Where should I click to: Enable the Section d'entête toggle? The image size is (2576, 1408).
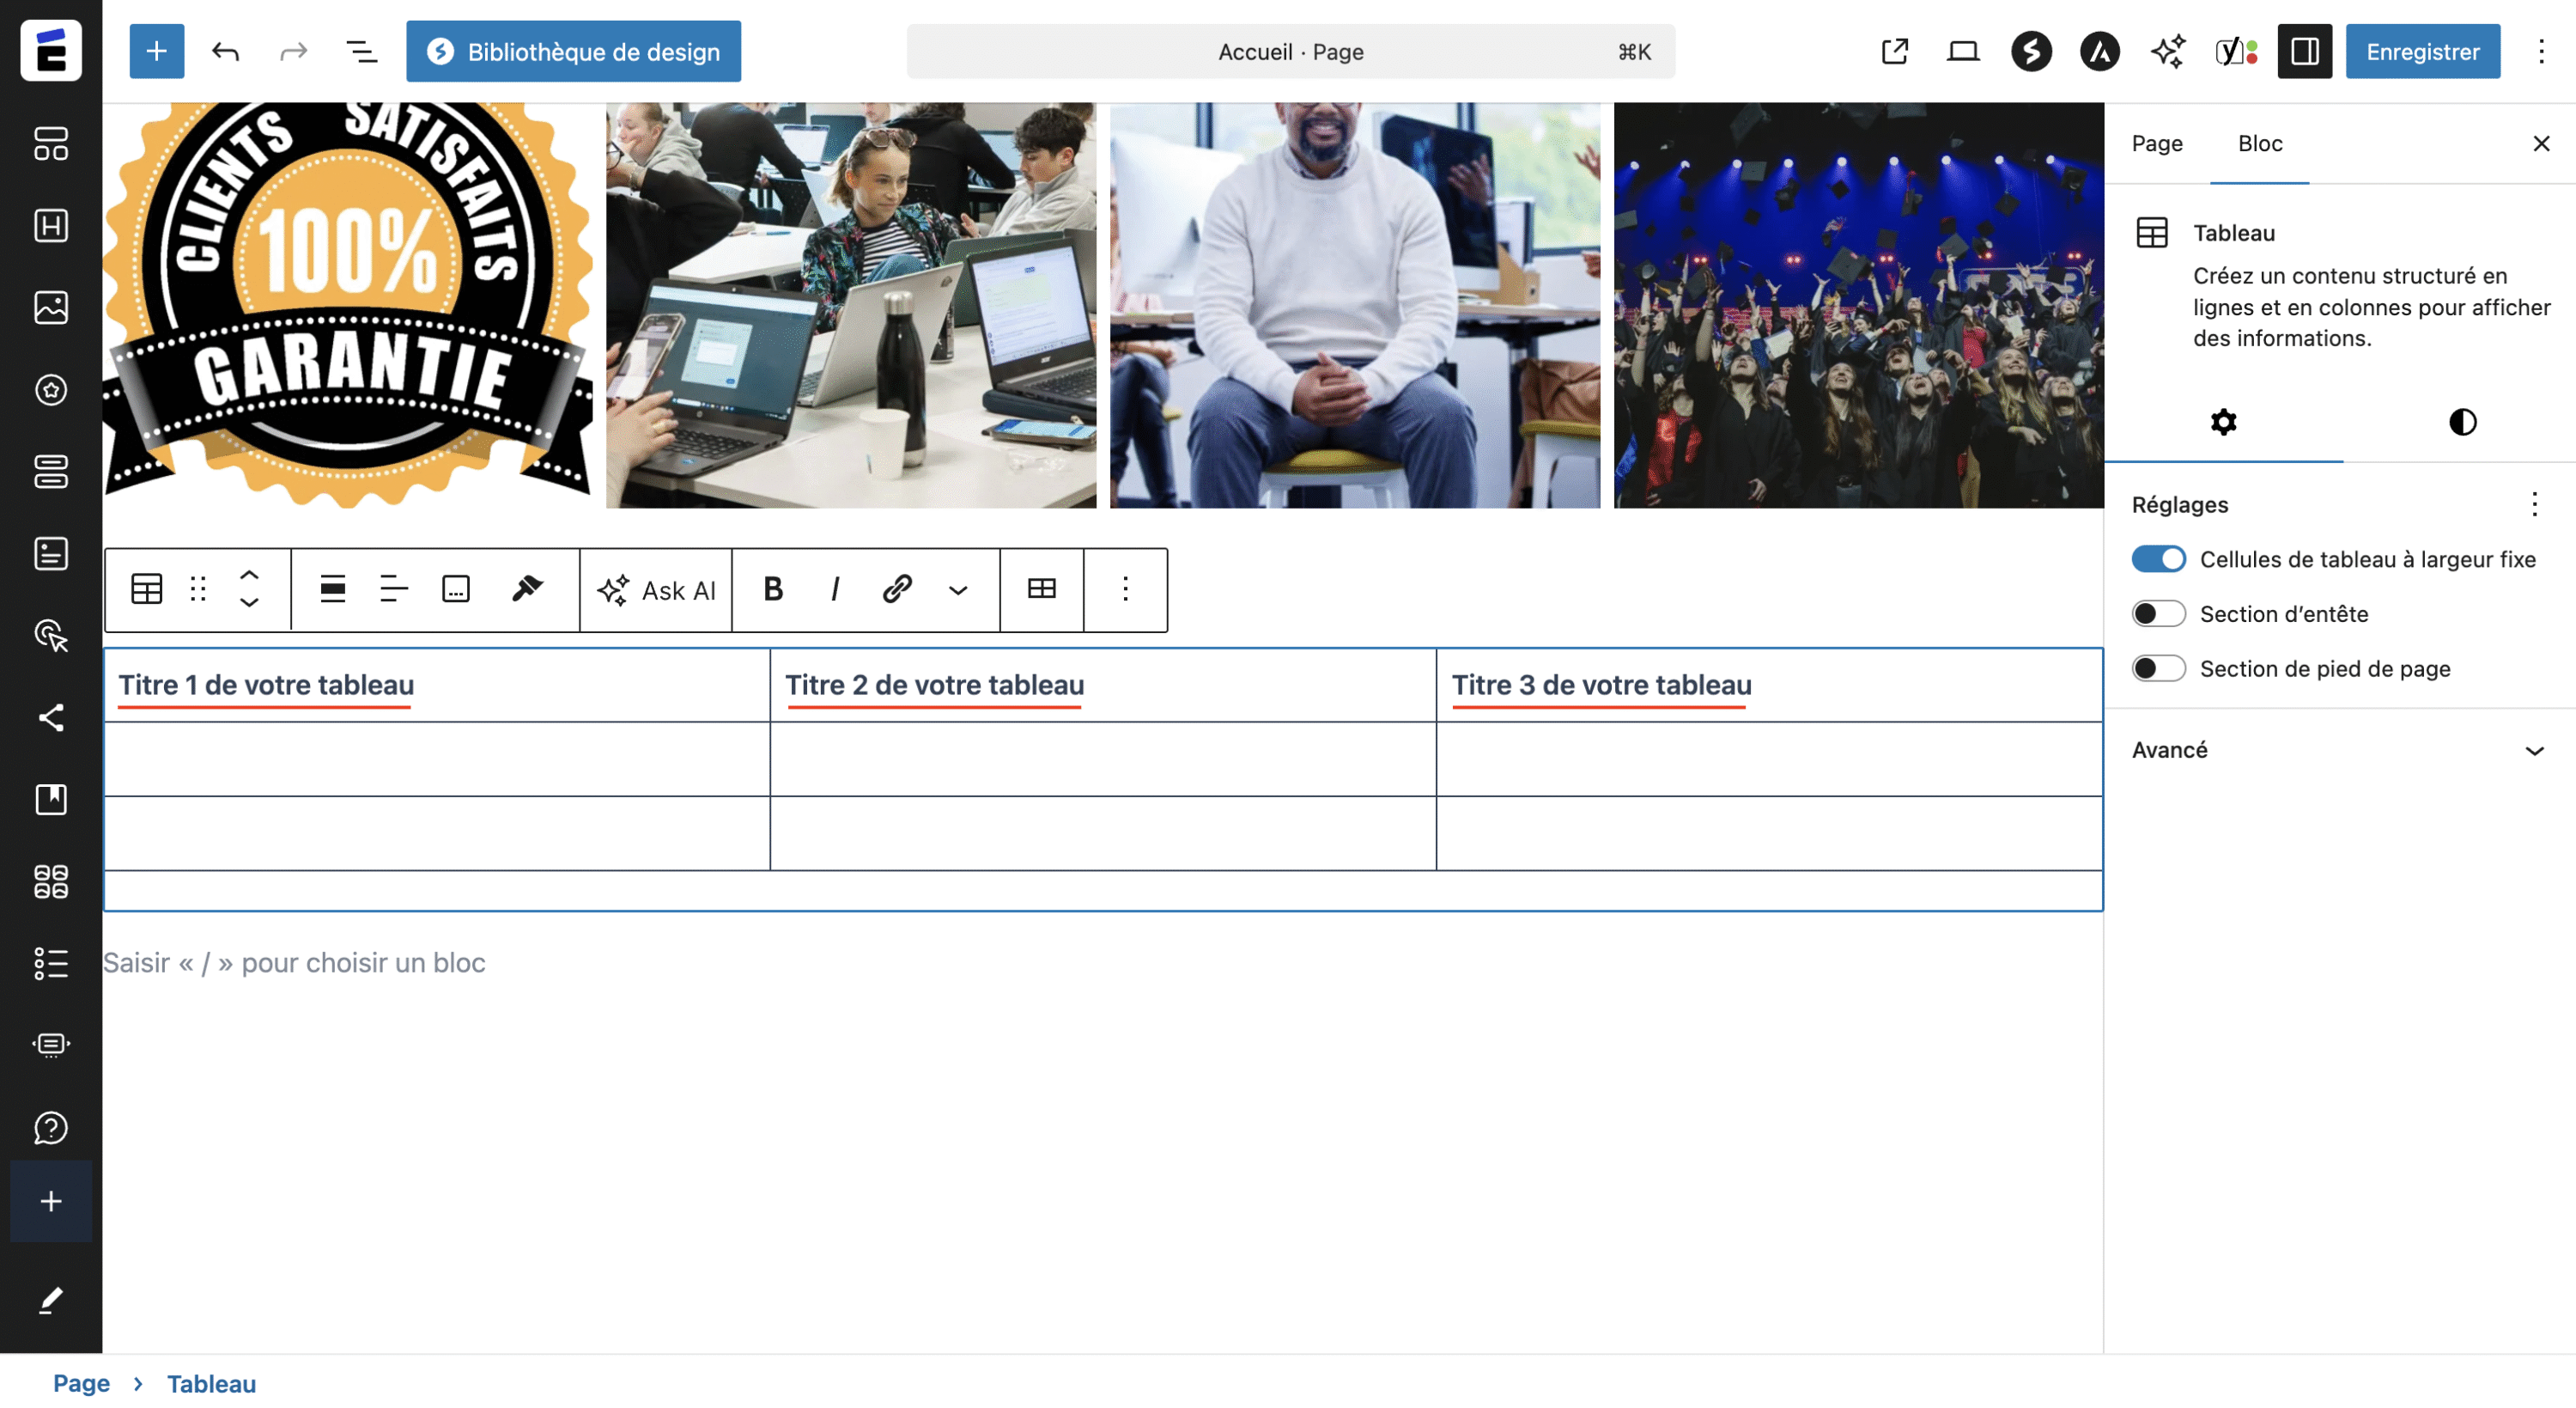(2159, 613)
